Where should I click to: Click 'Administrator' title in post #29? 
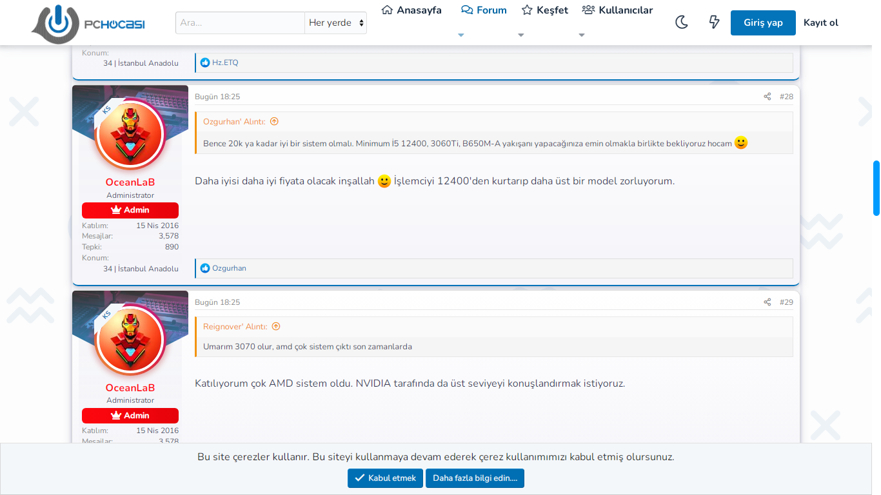(x=130, y=400)
